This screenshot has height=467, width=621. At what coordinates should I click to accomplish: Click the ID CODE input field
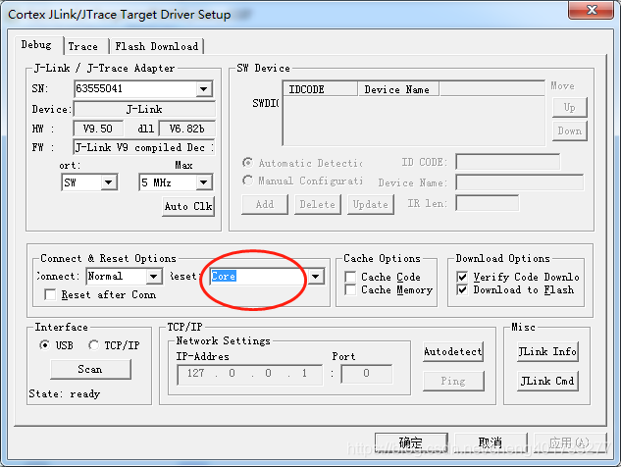pos(508,162)
